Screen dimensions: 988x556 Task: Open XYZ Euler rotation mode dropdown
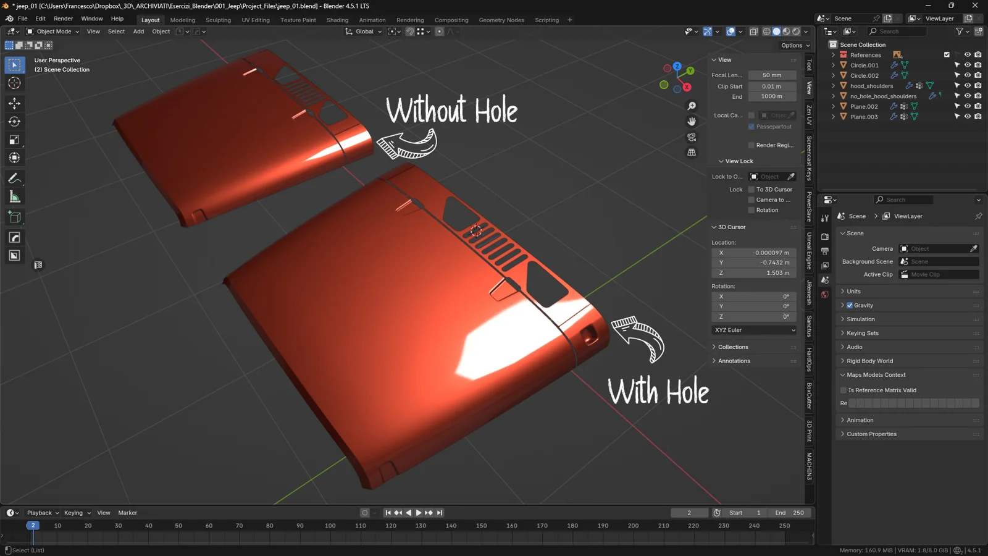pyautogui.click(x=755, y=330)
